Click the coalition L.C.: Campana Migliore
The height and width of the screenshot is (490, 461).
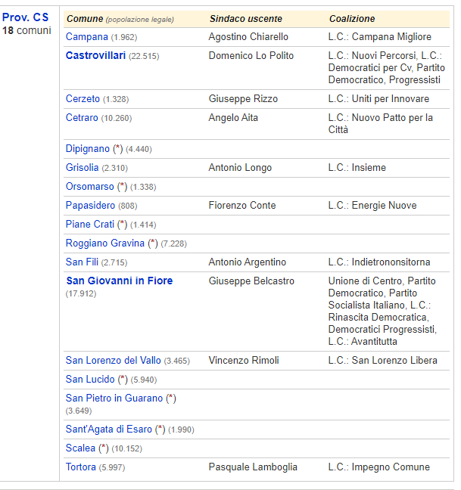(380, 37)
